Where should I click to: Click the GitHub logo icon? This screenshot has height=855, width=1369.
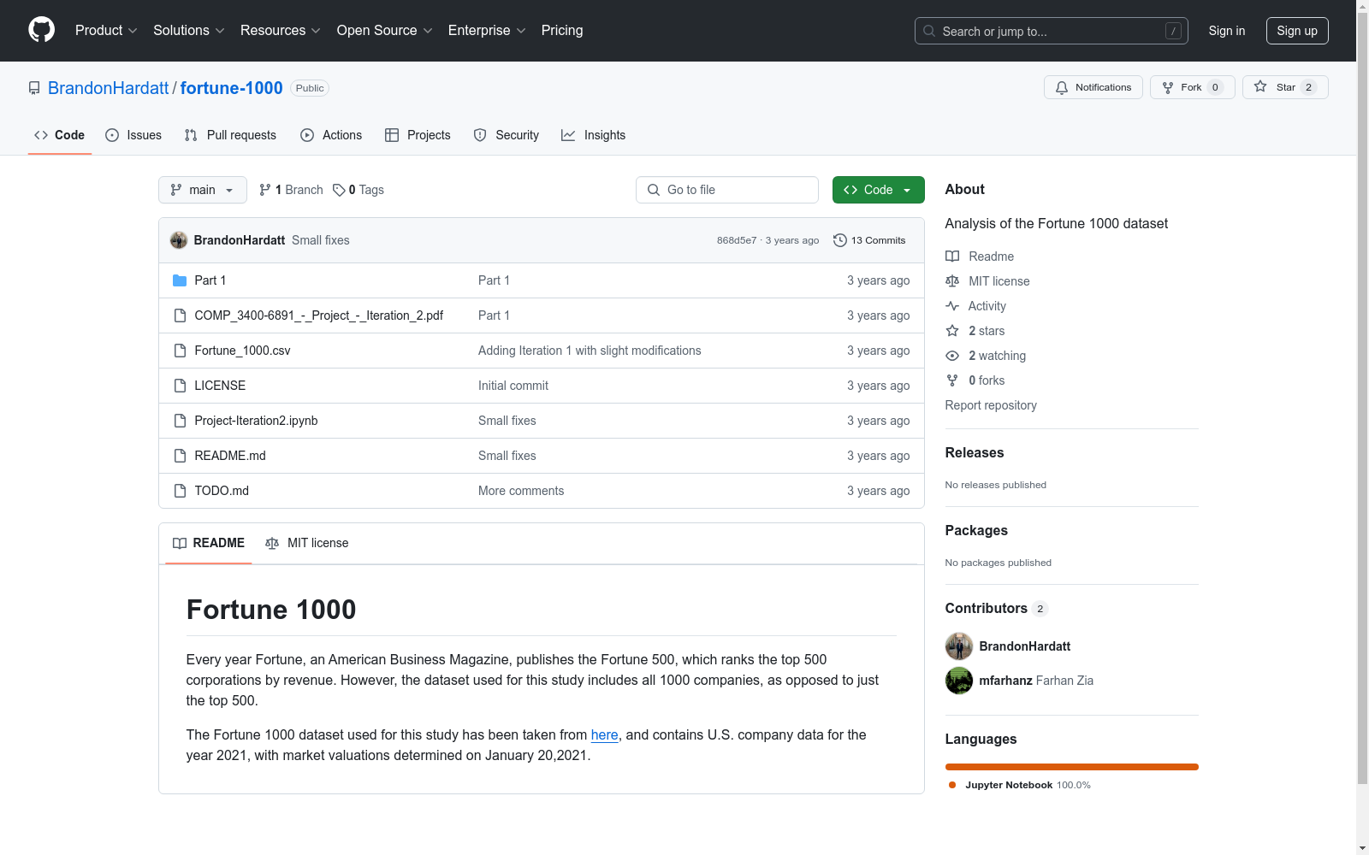click(41, 30)
